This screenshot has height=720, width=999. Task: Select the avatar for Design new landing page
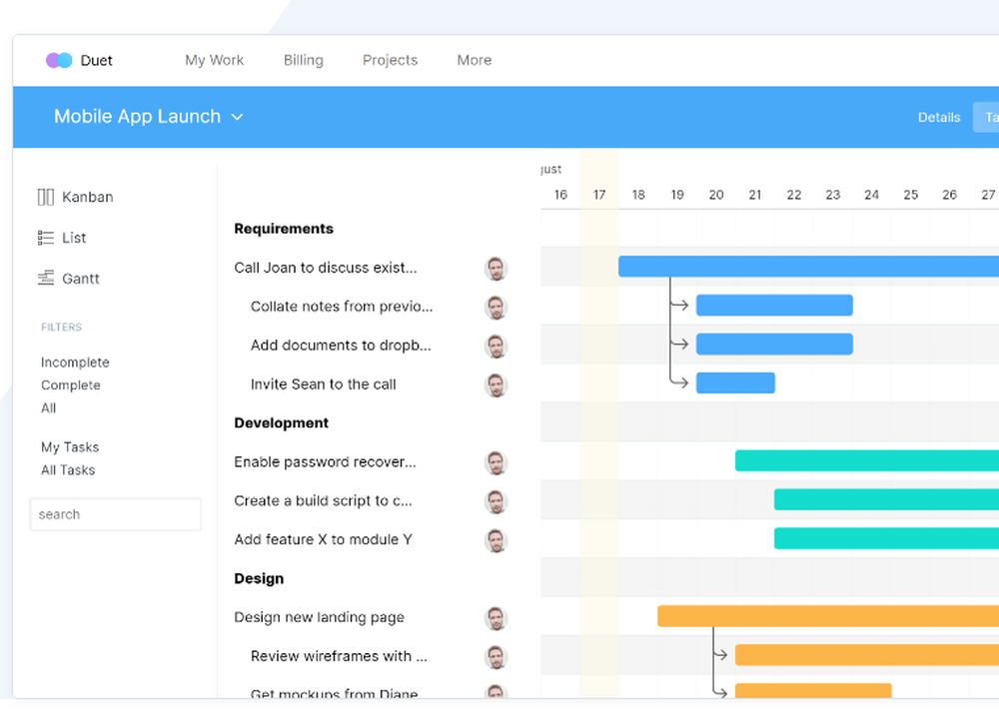(x=497, y=617)
